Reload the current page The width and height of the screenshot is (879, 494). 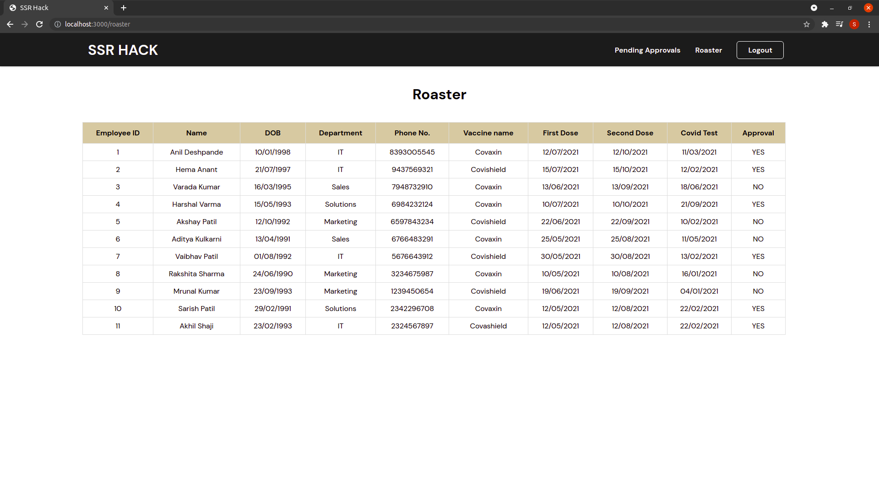click(39, 24)
